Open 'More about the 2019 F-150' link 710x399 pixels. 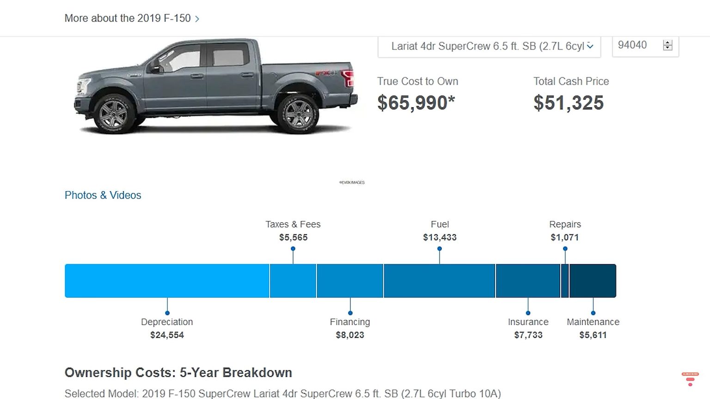click(128, 18)
